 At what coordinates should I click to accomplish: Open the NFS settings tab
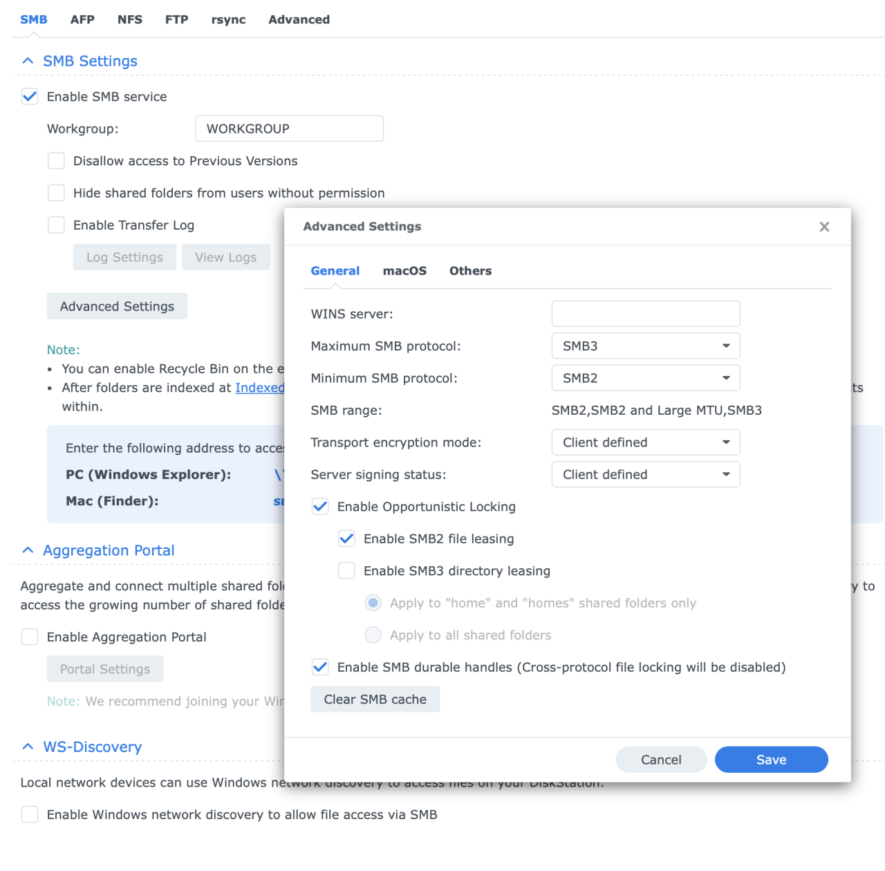click(x=129, y=19)
